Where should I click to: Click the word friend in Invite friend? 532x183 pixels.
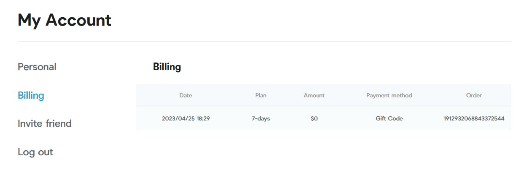click(x=58, y=123)
